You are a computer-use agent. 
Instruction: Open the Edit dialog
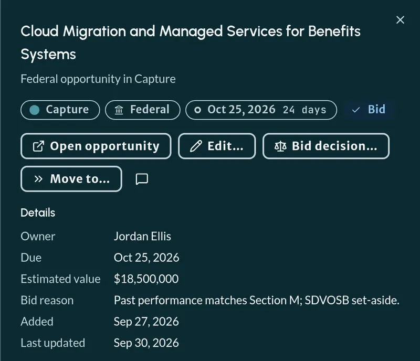pos(217,146)
